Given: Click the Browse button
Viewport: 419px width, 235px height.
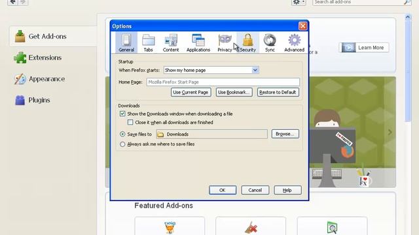Looking at the screenshot, I should point(285,134).
